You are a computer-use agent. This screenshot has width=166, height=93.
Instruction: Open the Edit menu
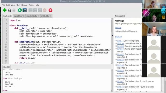click(8, 5)
